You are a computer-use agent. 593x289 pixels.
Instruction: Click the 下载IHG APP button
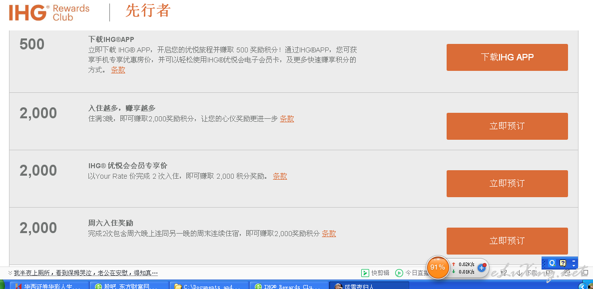[507, 57]
